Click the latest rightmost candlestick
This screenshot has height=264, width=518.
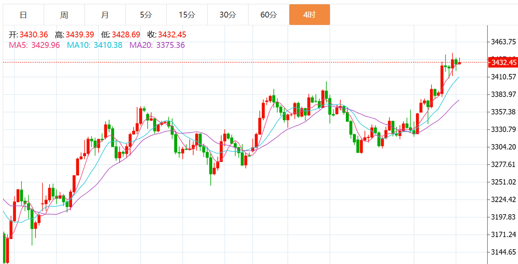pos(460,62)
